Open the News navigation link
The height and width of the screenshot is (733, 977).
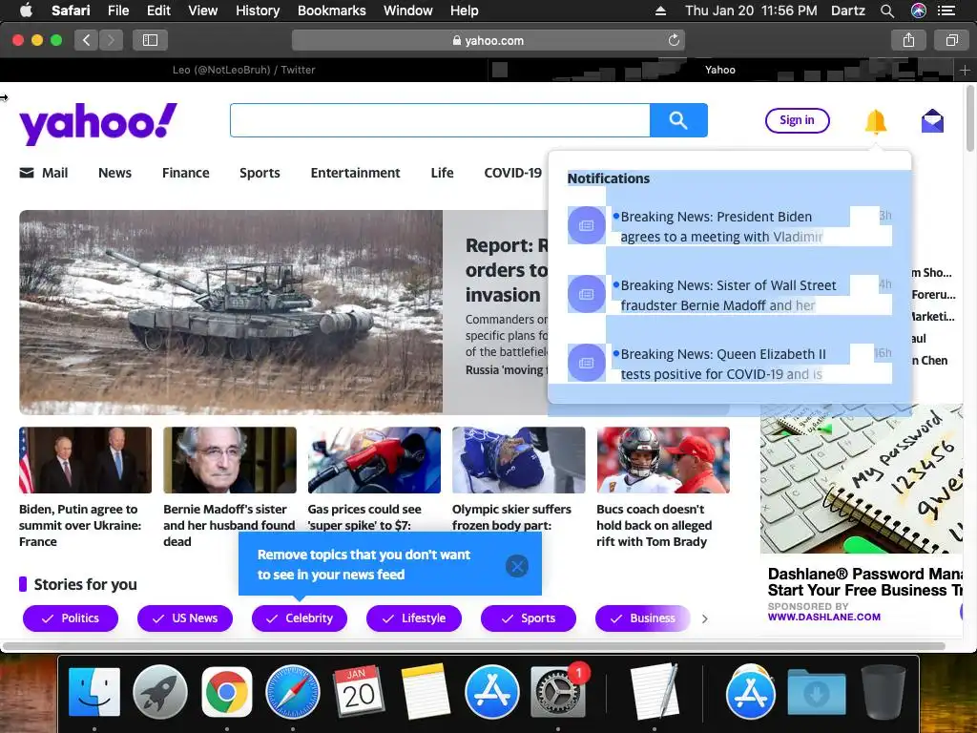point(114,173)
